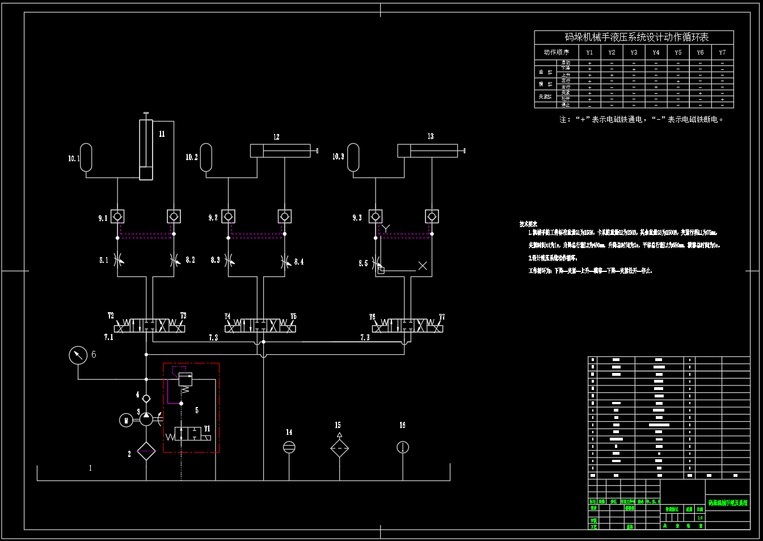Select relief valve symbol inside red box
763x541 pixels.
[x=186, y=379]
